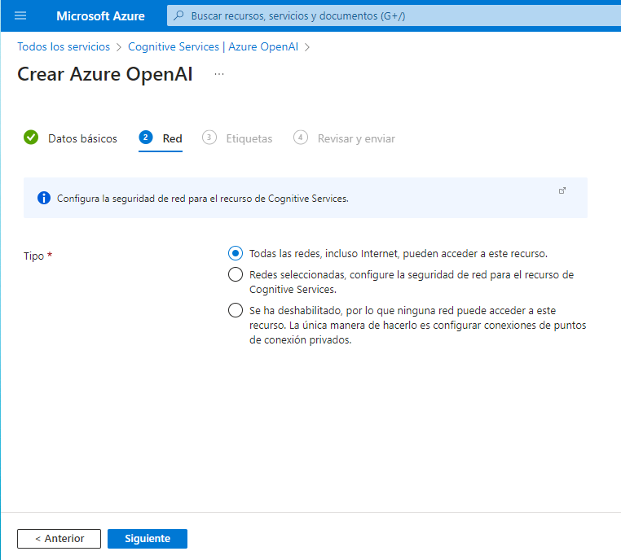Click the magnifier search icon
Screen dimensions: 621x560
pos(178,15)
